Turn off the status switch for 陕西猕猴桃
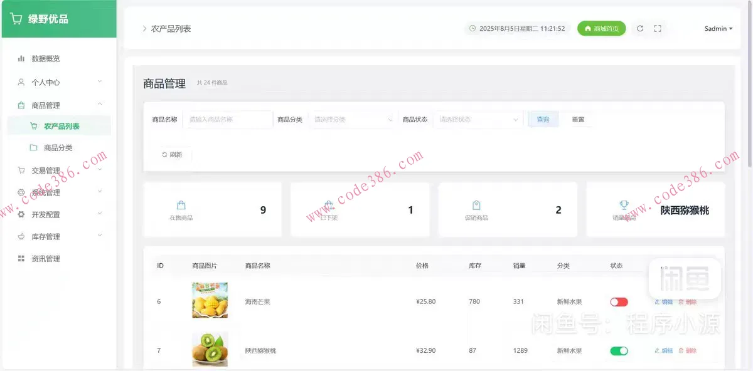The width and height of the screenshot is (753, 371). [618, 351]
